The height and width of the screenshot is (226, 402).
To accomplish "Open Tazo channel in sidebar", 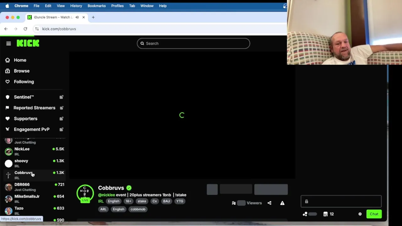I will 35,211.
